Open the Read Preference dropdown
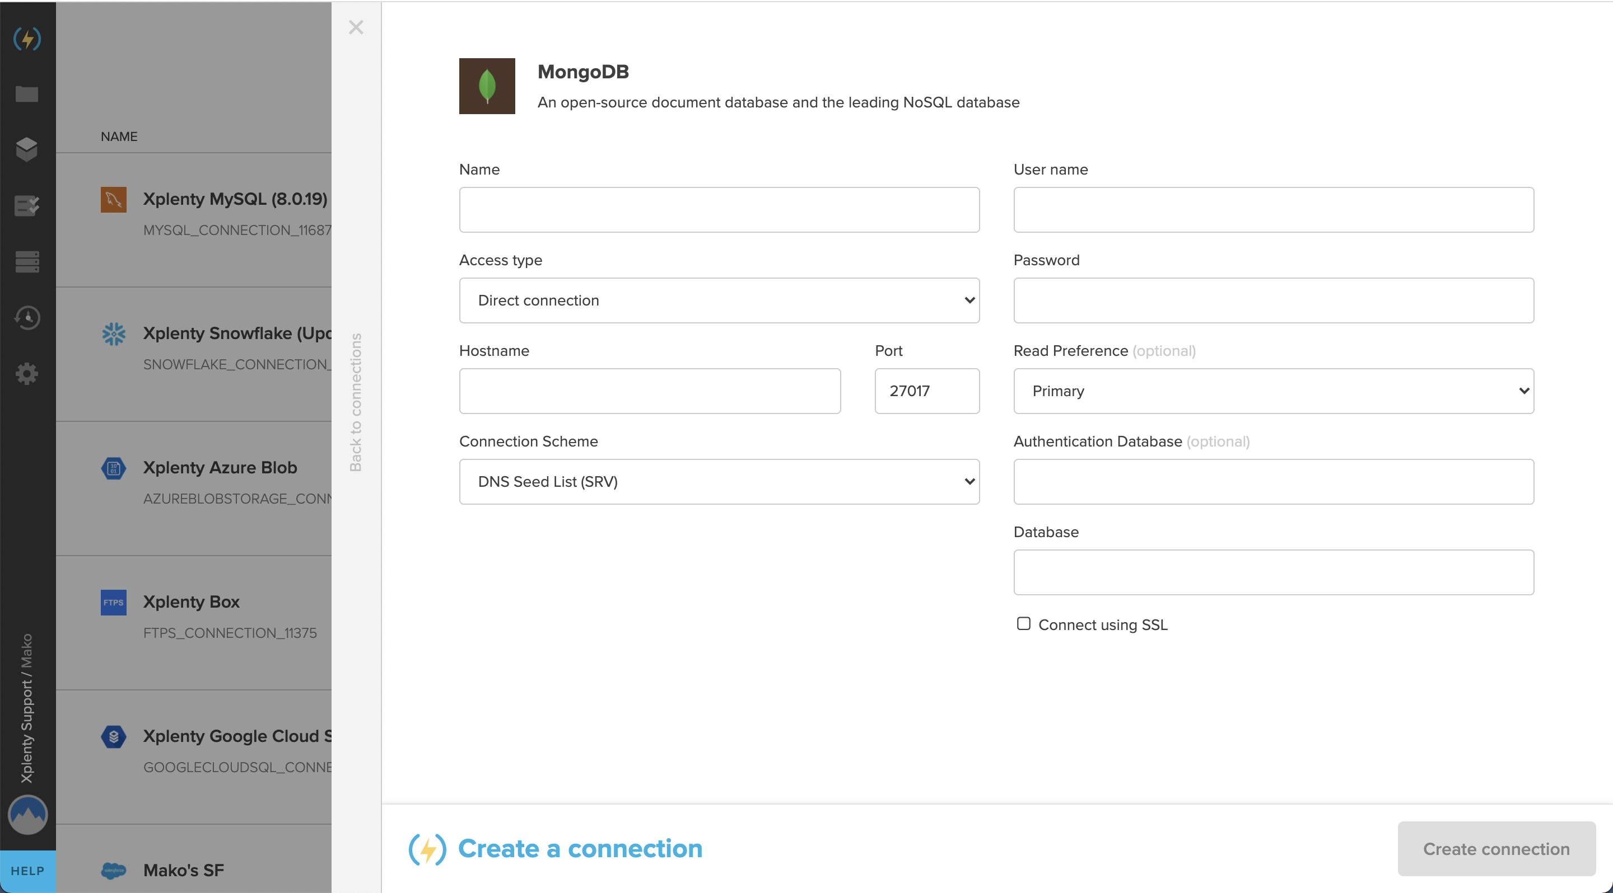Image resolution: width=1613 pixels, height=893 pixels. pyautogui.click(x=1273, y=391)
